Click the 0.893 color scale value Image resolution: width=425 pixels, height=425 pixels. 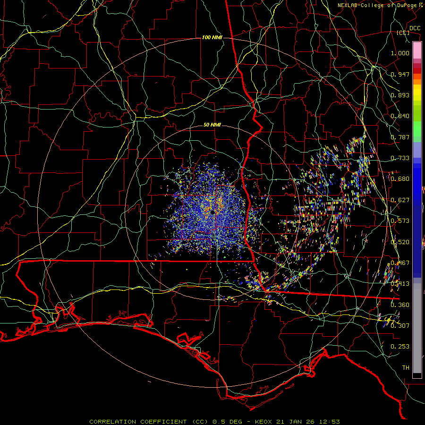(x=400, y=95)
